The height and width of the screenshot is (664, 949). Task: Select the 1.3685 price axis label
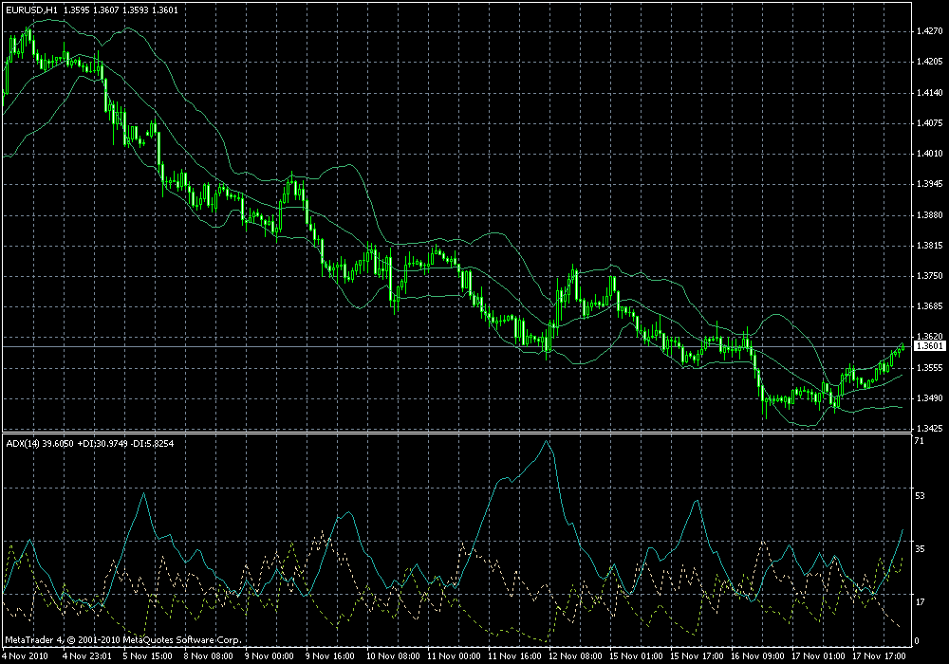point(930,306)
